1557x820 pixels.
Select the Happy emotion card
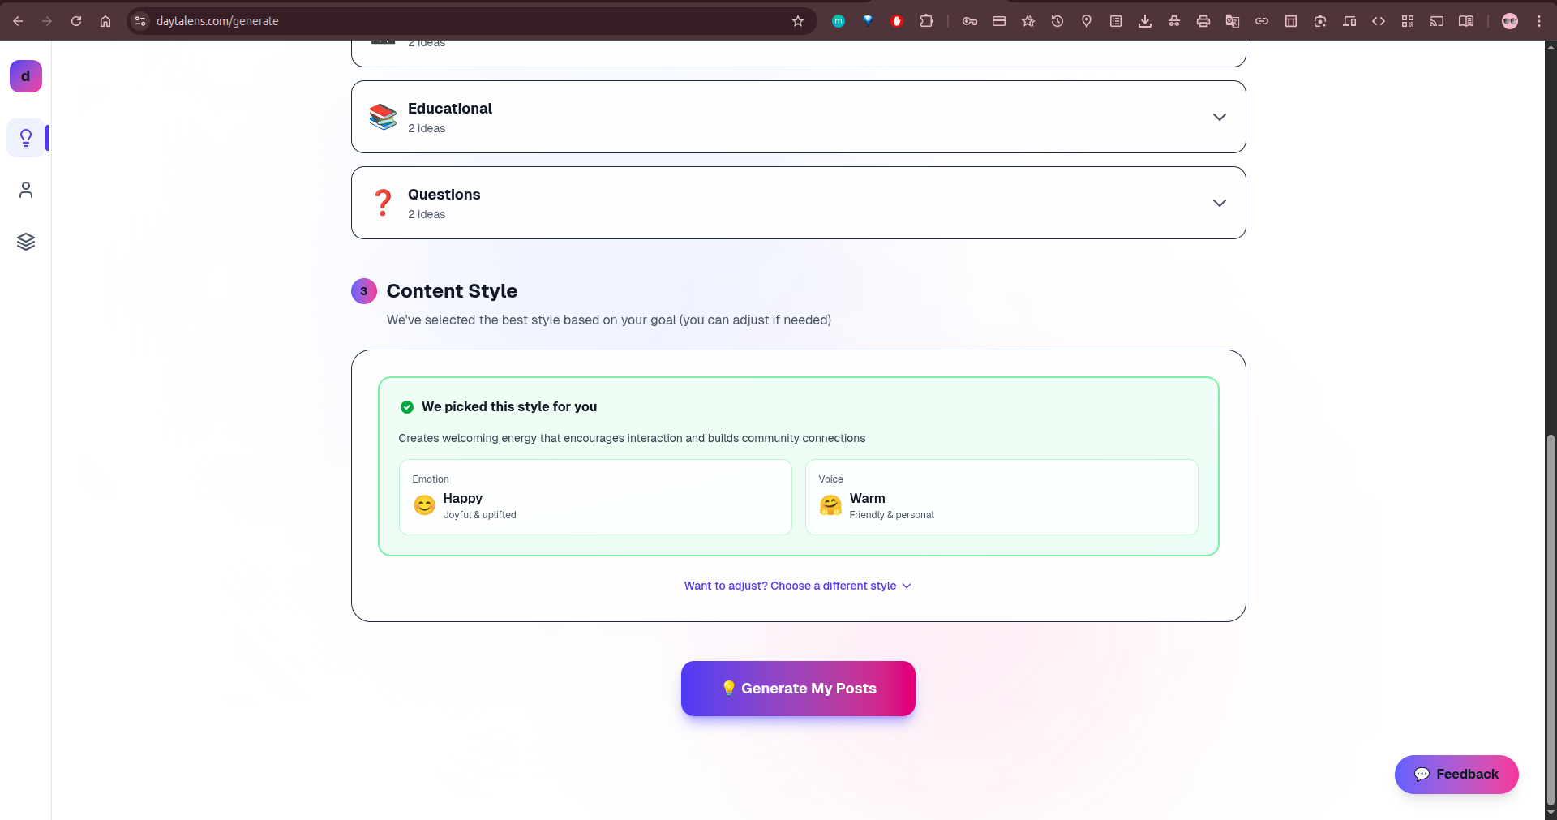tap(594, 496)
